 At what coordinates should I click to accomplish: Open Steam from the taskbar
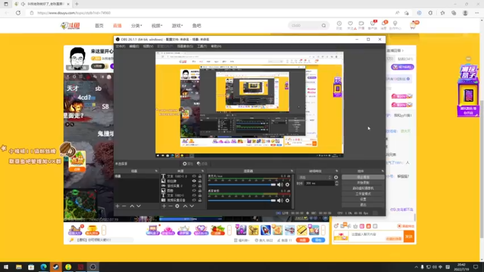click(56, 267)
